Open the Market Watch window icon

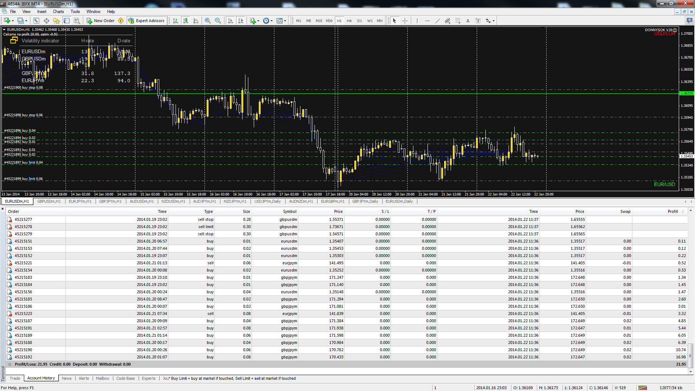(36, 21)
